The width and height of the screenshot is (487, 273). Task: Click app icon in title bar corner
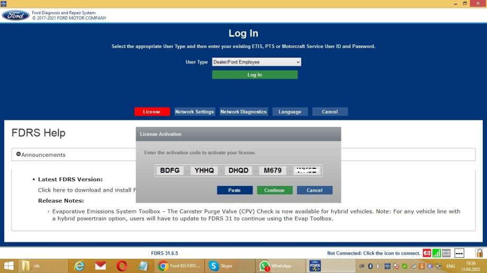pos(3,3)
